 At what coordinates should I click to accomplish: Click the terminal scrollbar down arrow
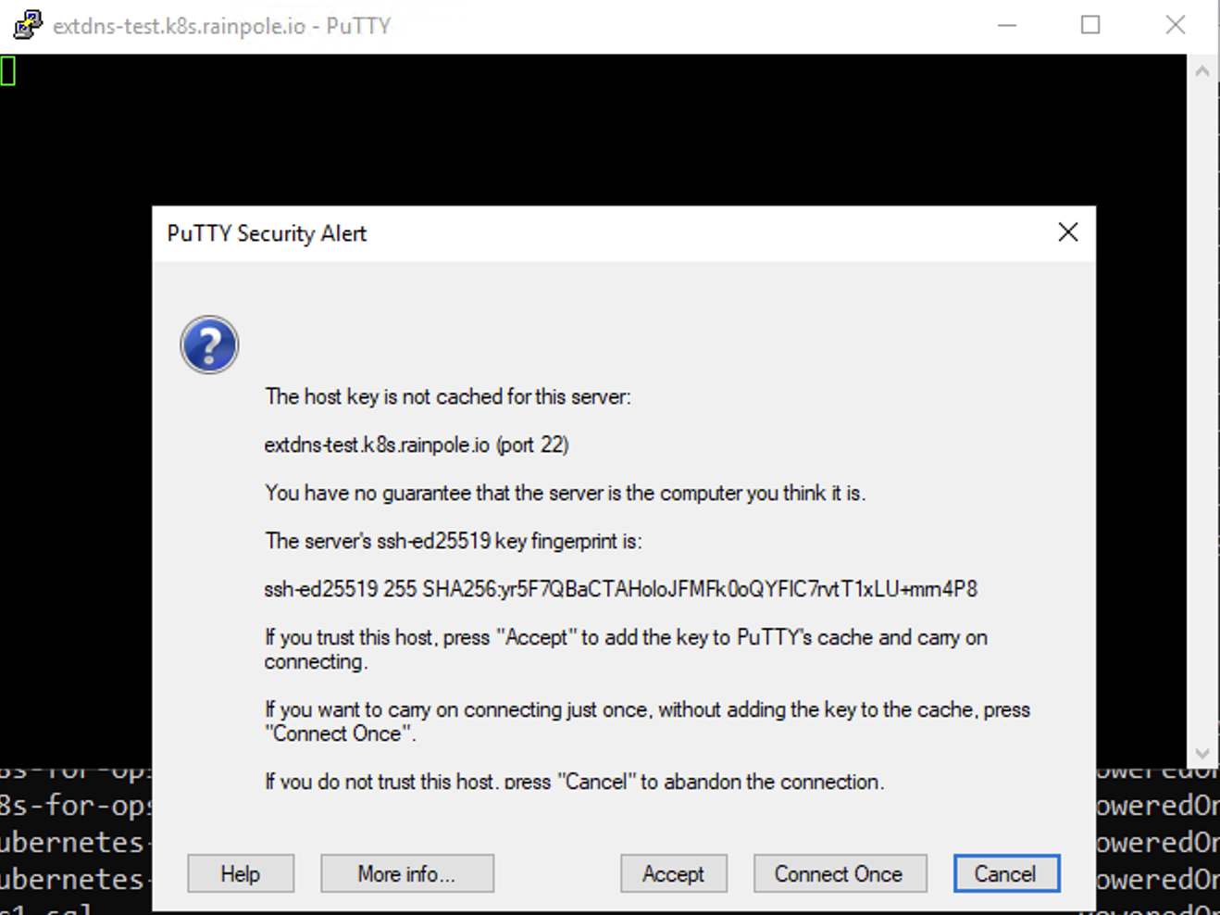click(x=1202, y=753)
